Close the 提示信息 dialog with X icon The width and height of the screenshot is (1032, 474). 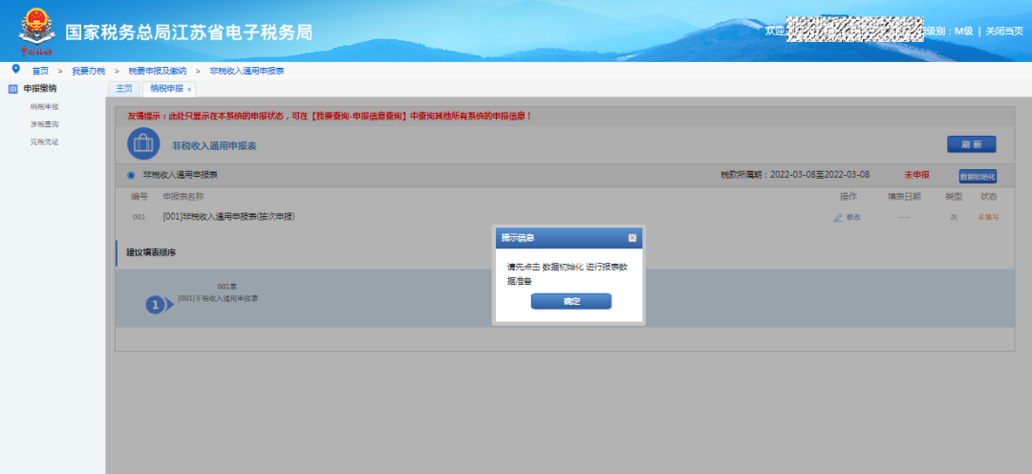coord(632,238)
